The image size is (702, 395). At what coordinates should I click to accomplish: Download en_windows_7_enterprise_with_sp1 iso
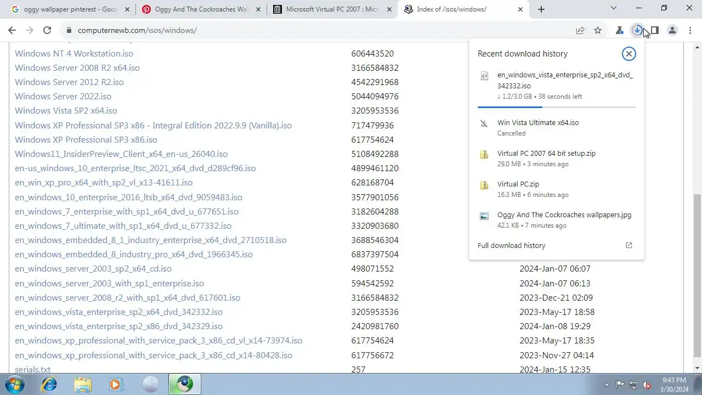pos(127,211)
